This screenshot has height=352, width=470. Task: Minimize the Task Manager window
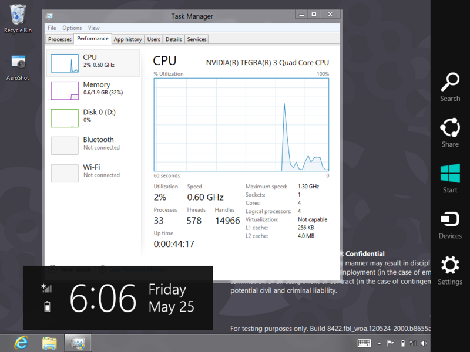(301, 14)
